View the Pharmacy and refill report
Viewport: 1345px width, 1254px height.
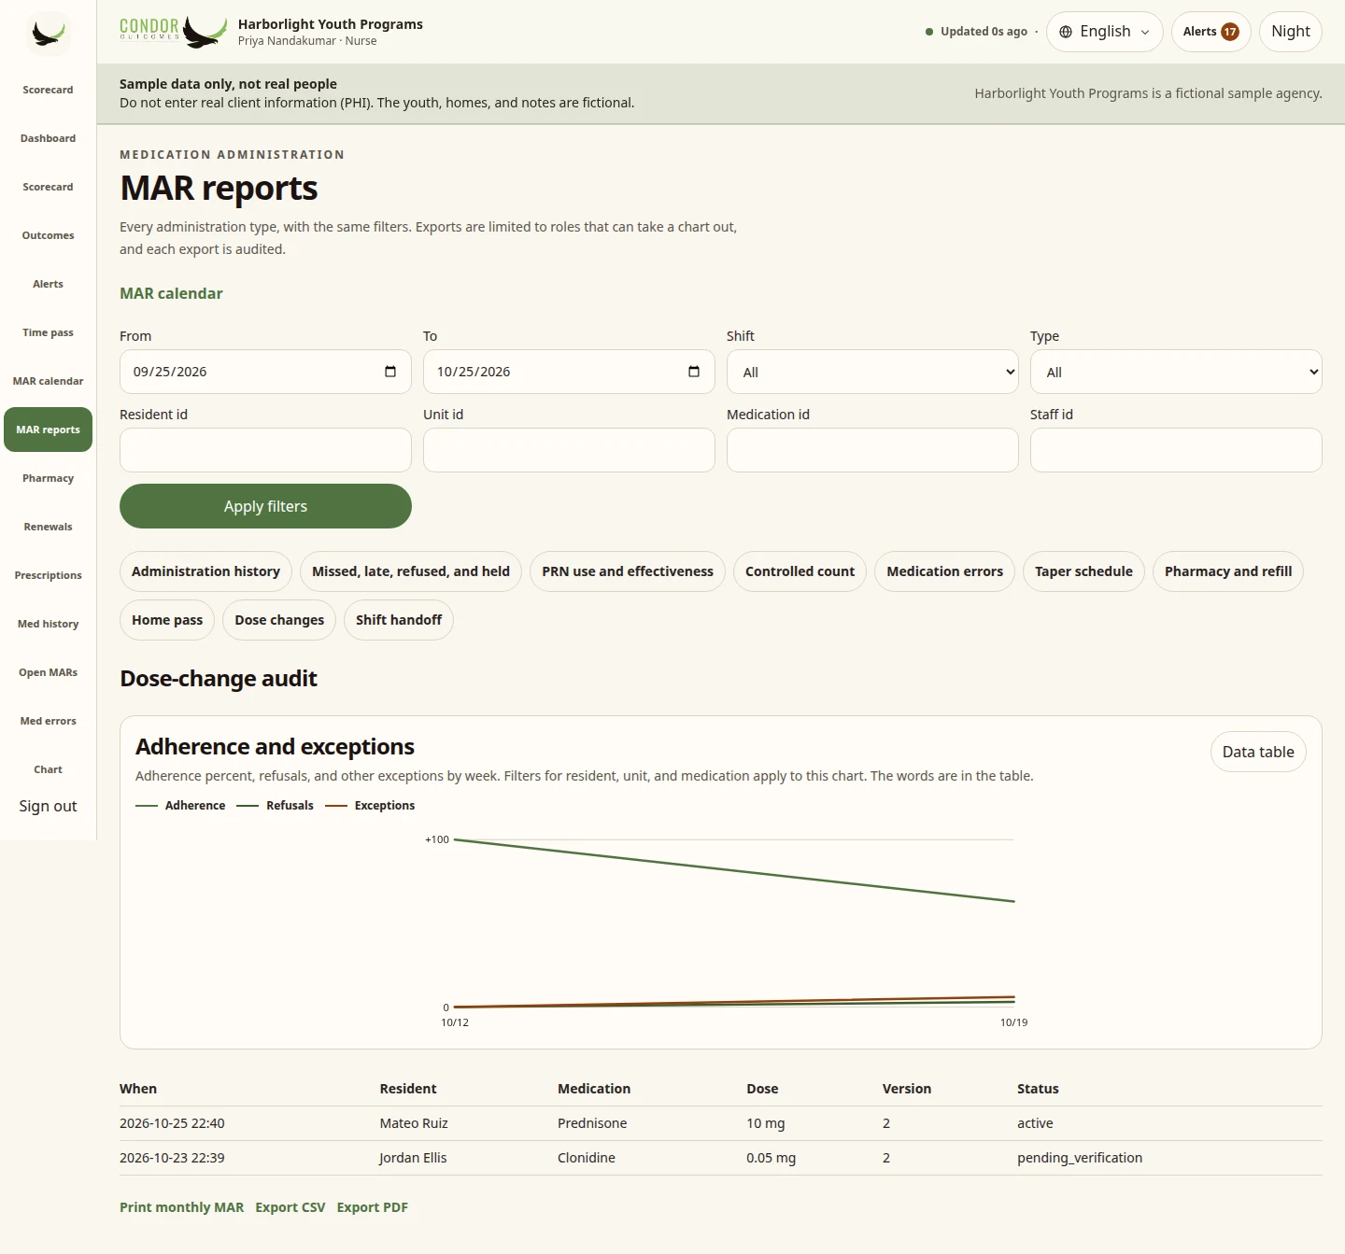pyautogui.click(x=1228, y=571)
